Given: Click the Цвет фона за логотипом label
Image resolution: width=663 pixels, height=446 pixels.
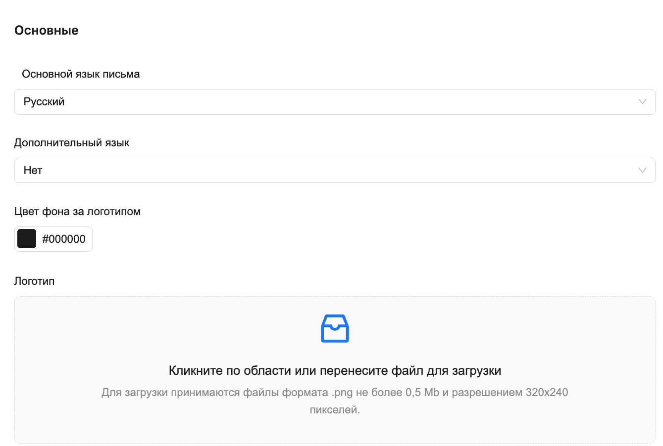Looking at the screenshot, I should click(77, 212).
